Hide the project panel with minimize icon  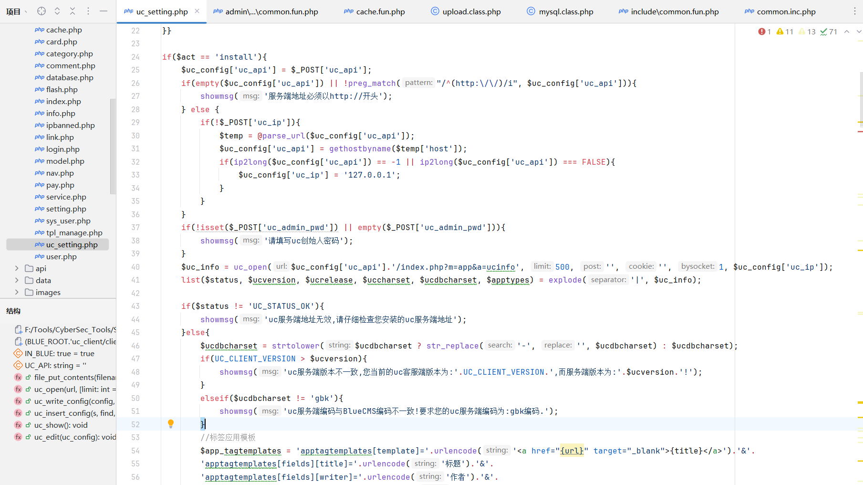[104, 11]
